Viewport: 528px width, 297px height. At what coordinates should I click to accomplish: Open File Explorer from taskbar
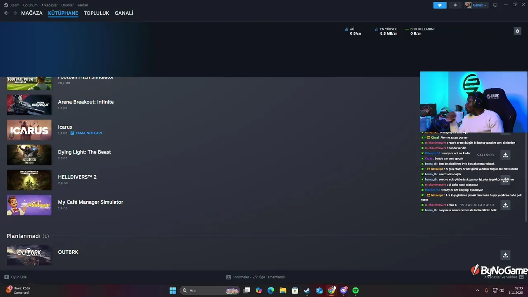pyautogui.click(x=283, y=290)
